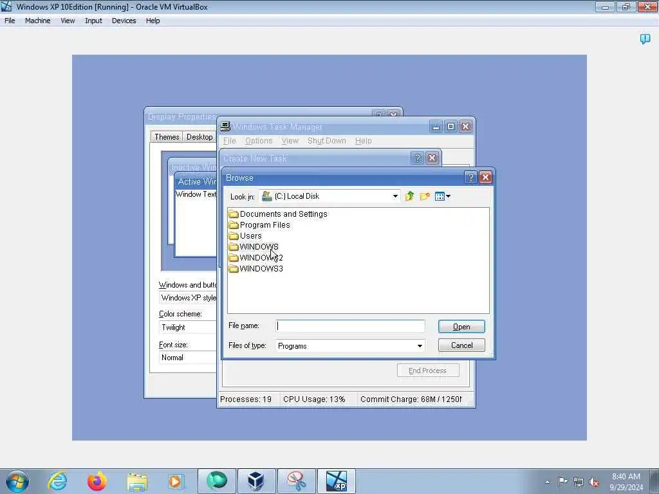Click the Windows Start orb
This screenshot has width=659, height=494.
[17, 481]
